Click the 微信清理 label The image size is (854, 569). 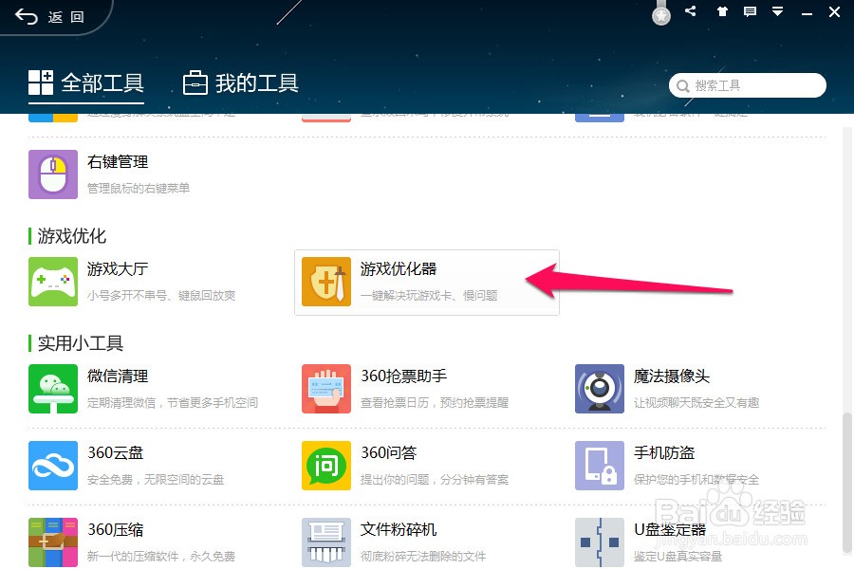[x=118, y=376]
